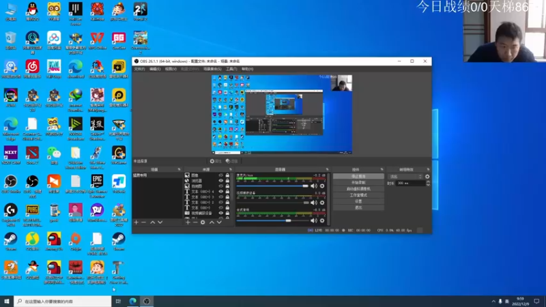Image resolution: width=546 pixels, height=307 pixels.
Task: Pop out the 转场特效 dock panel
Action: click(428, 169)
